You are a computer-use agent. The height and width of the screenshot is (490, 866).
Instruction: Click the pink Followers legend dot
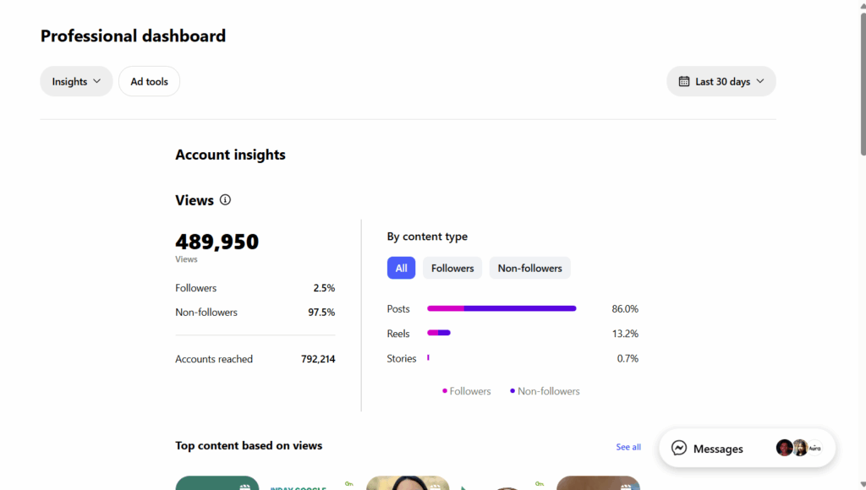point(445,391)
